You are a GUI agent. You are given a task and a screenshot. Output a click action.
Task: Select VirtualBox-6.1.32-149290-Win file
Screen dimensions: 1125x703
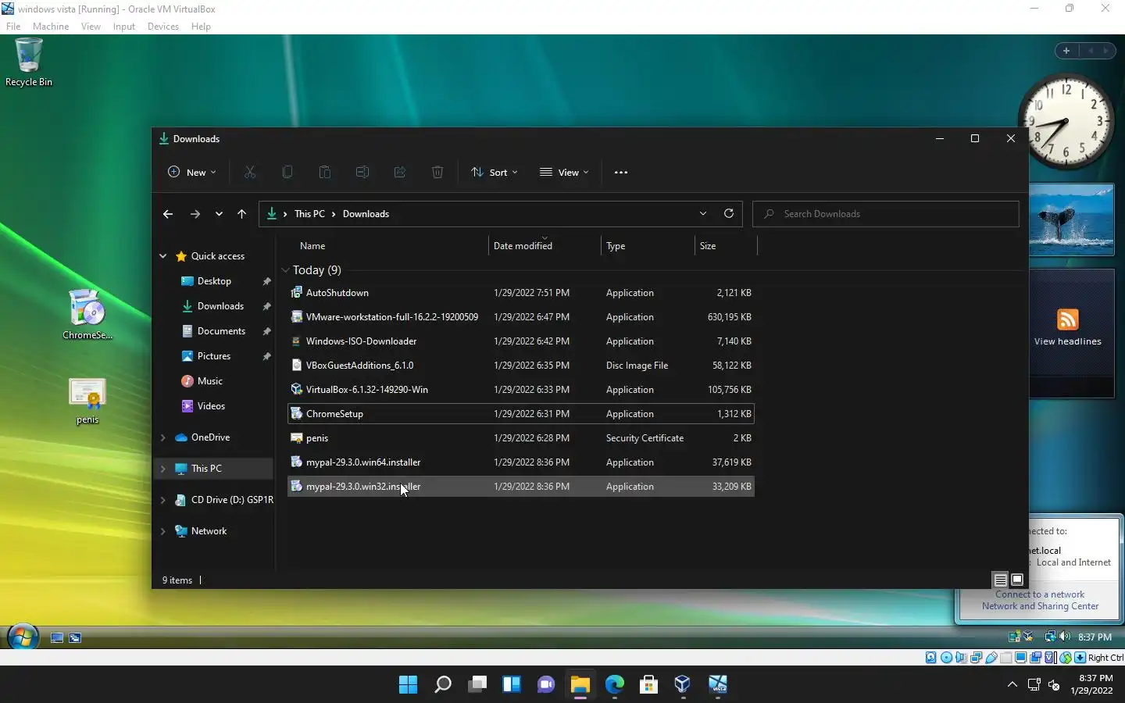[521, 390]
